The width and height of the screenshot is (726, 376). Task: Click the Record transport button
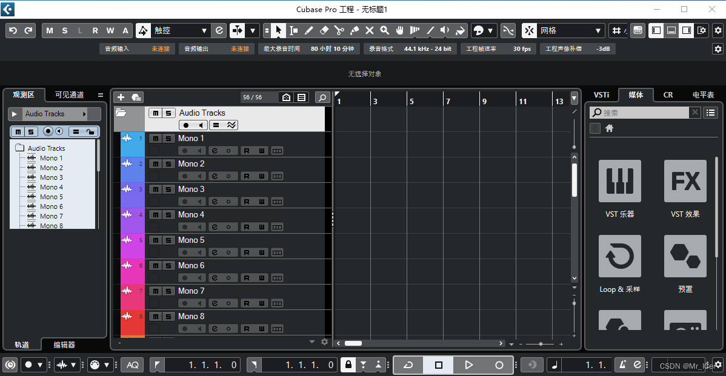point(499,365)
